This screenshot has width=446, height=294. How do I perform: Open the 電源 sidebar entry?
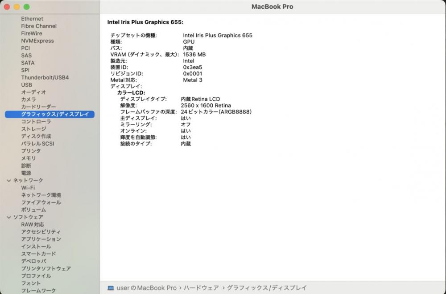click(26, 173)
